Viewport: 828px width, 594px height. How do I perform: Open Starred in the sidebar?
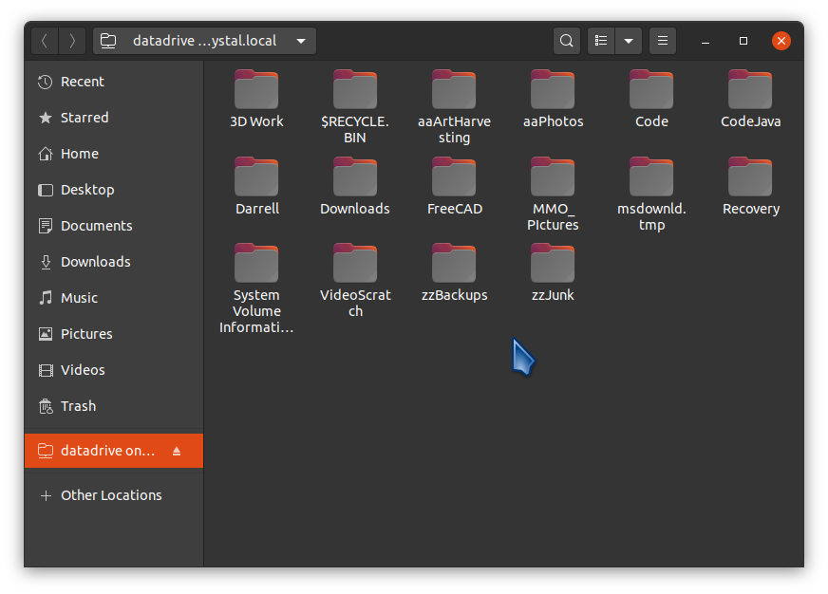tap(84, 118)
